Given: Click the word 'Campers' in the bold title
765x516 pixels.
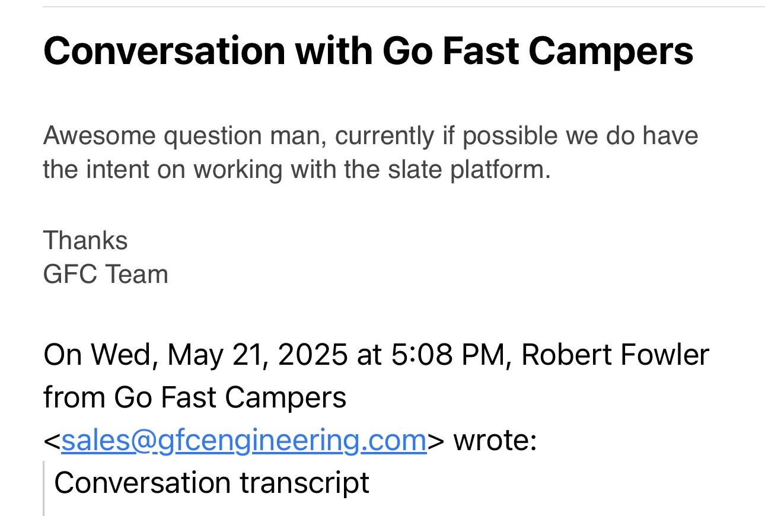Looking at the screenshot, I should click(610, 51).
